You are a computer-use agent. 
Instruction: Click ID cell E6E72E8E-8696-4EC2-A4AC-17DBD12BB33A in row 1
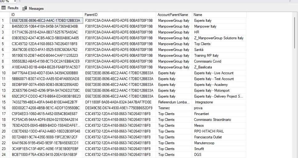click(46, 21)
